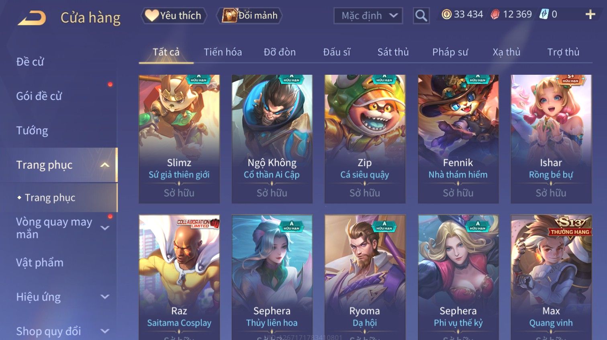Click the gold coin currency icon

pyautogui.click(x=446, y=14)
